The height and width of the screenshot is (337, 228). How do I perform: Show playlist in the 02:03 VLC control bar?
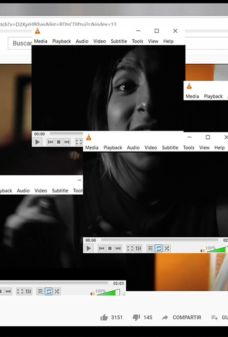[40, 291]
